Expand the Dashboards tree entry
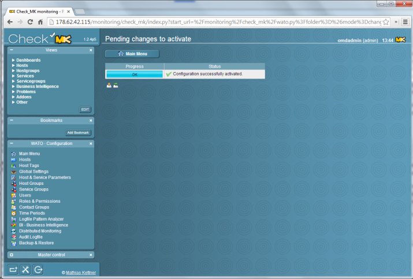Screen dimensions: 413x279 pyautogui.click(x=13, y=60)
